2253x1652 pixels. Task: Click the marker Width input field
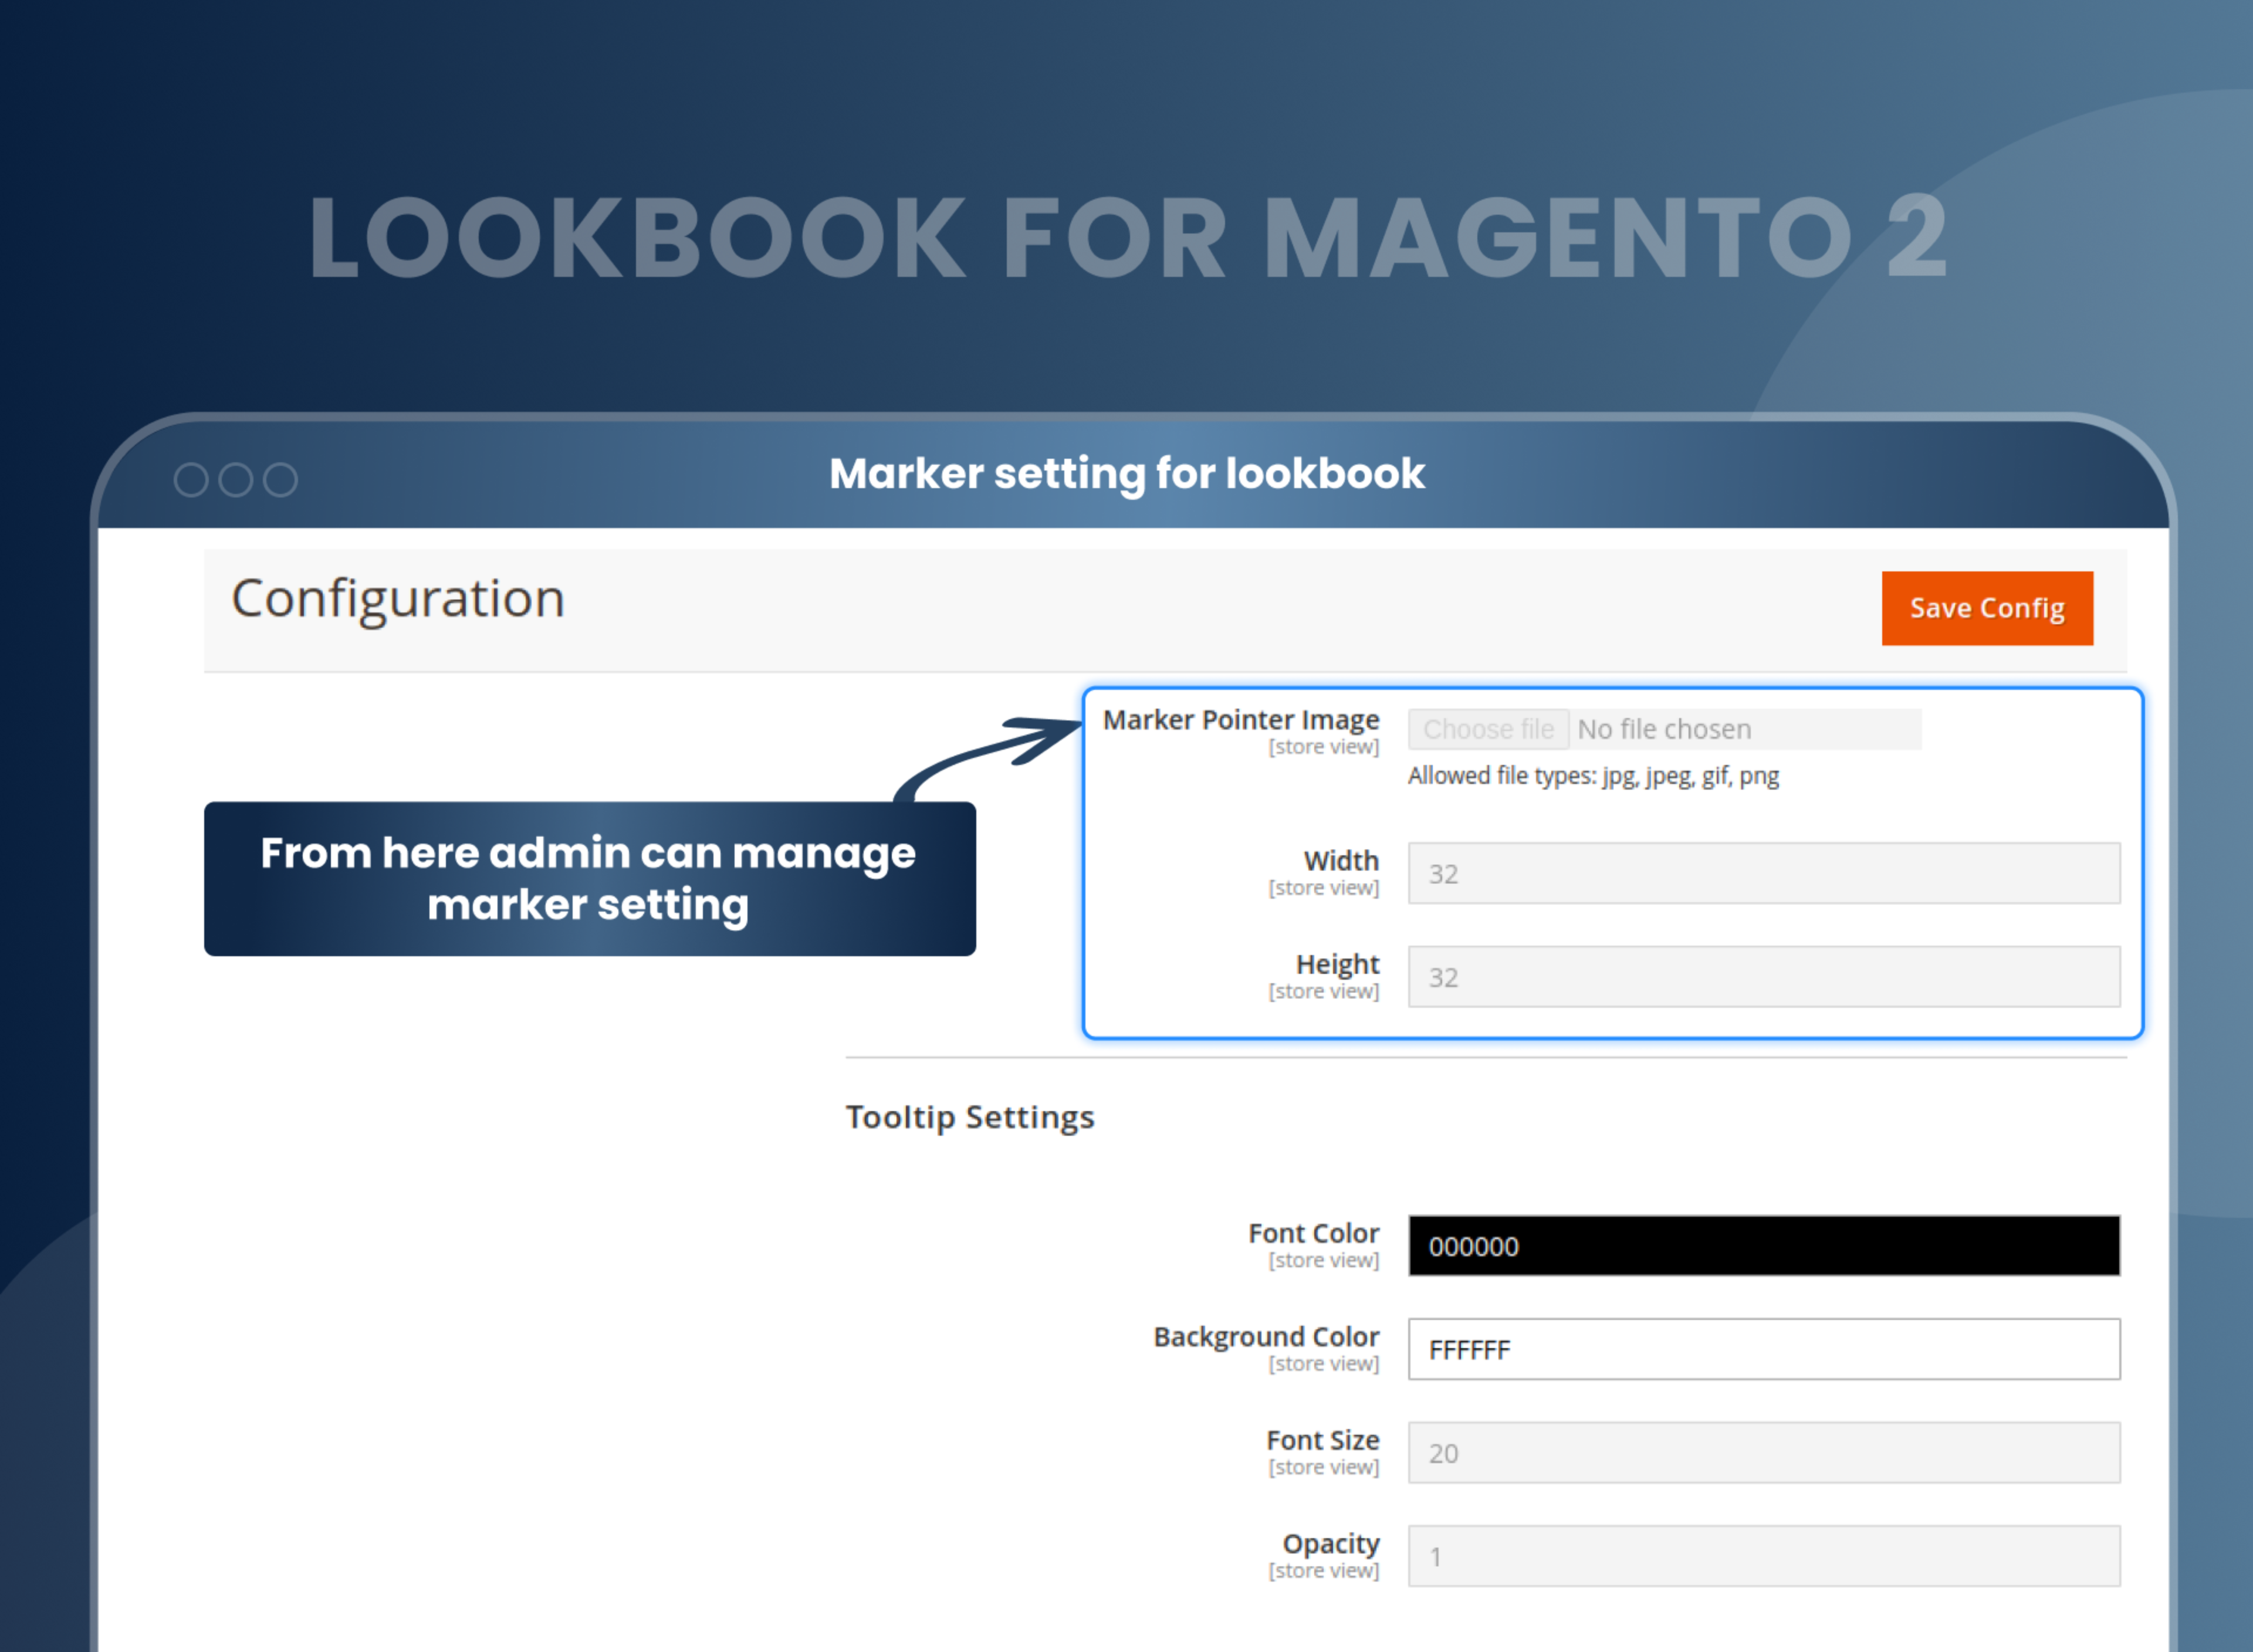(x=1763, y=873)
